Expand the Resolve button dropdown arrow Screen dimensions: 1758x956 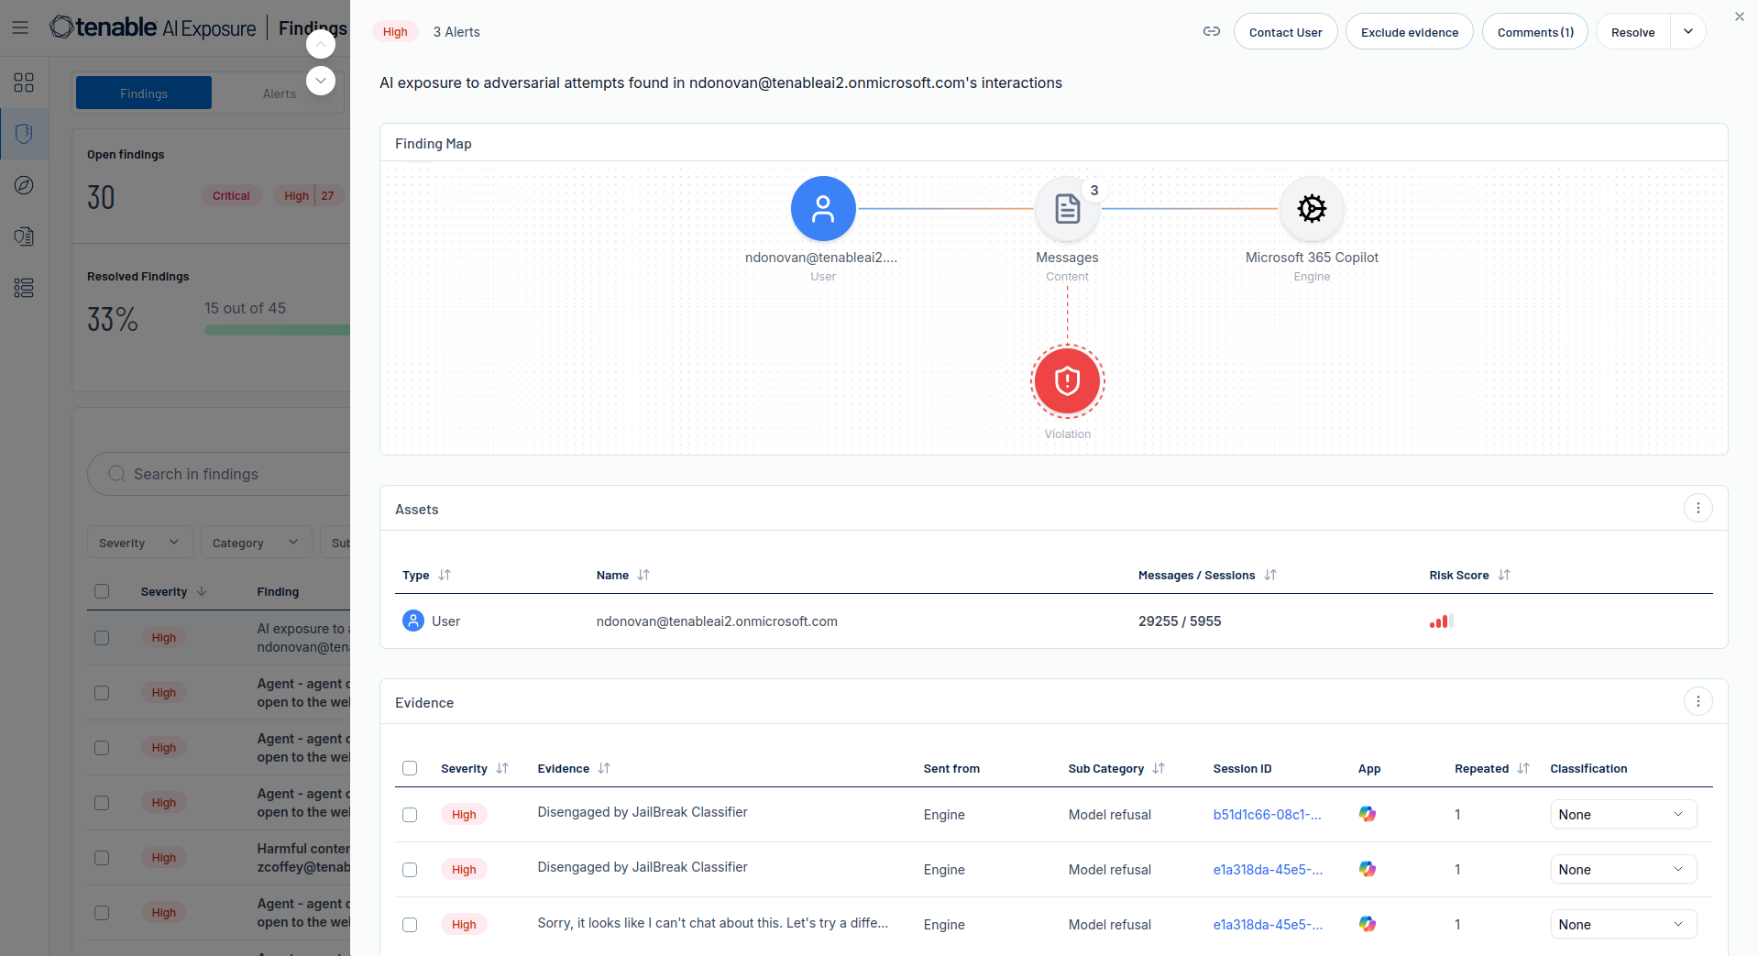point(1687,31)
